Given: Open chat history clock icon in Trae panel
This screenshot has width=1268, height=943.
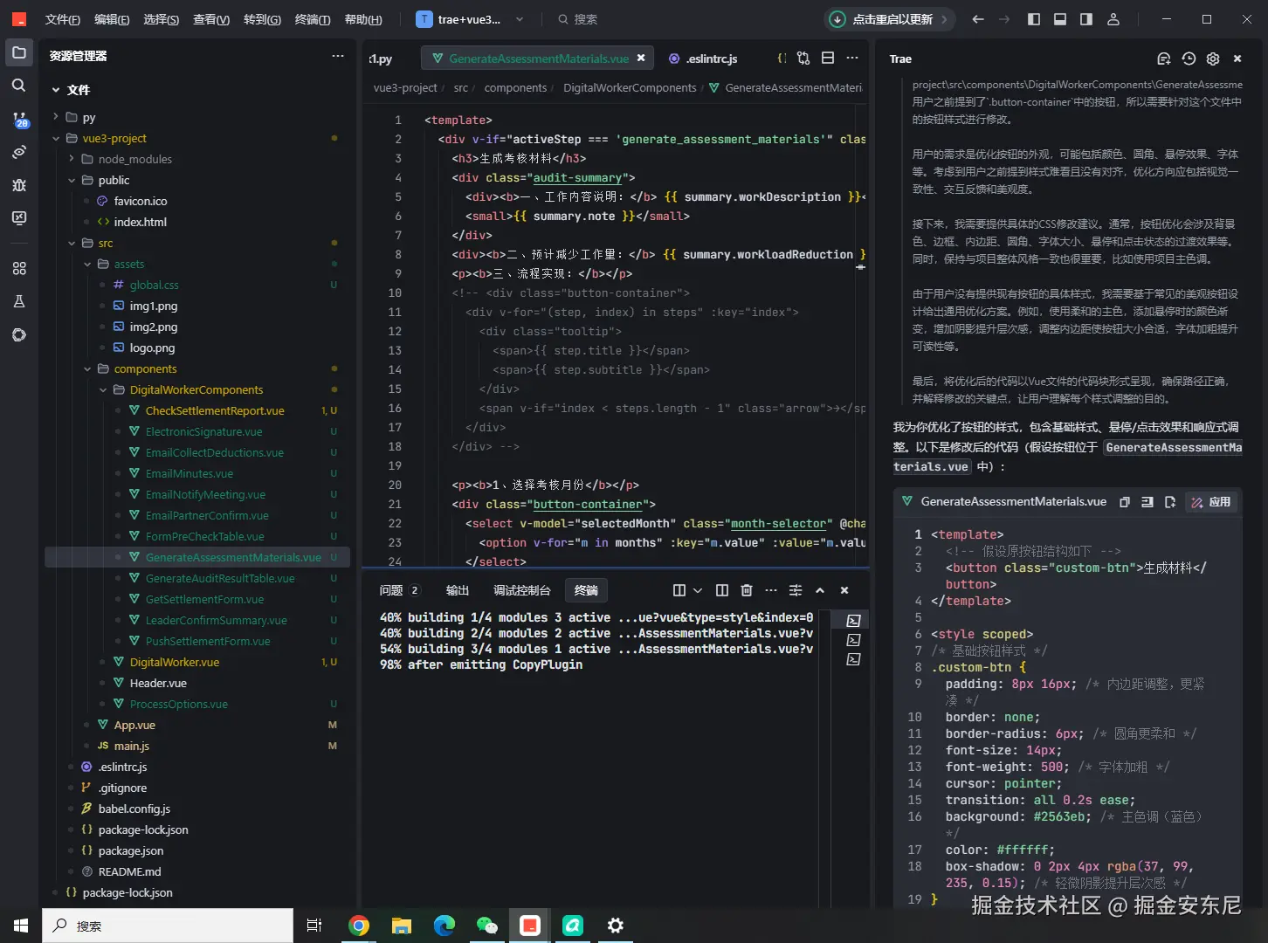Looking at the screenshot, I should tap(1189, 59).
